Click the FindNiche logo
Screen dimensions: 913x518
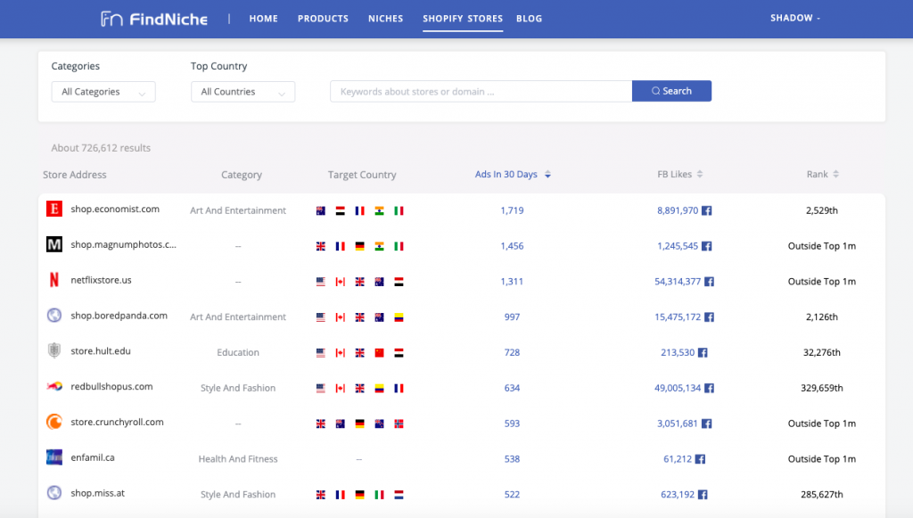[x=153, y=20]
